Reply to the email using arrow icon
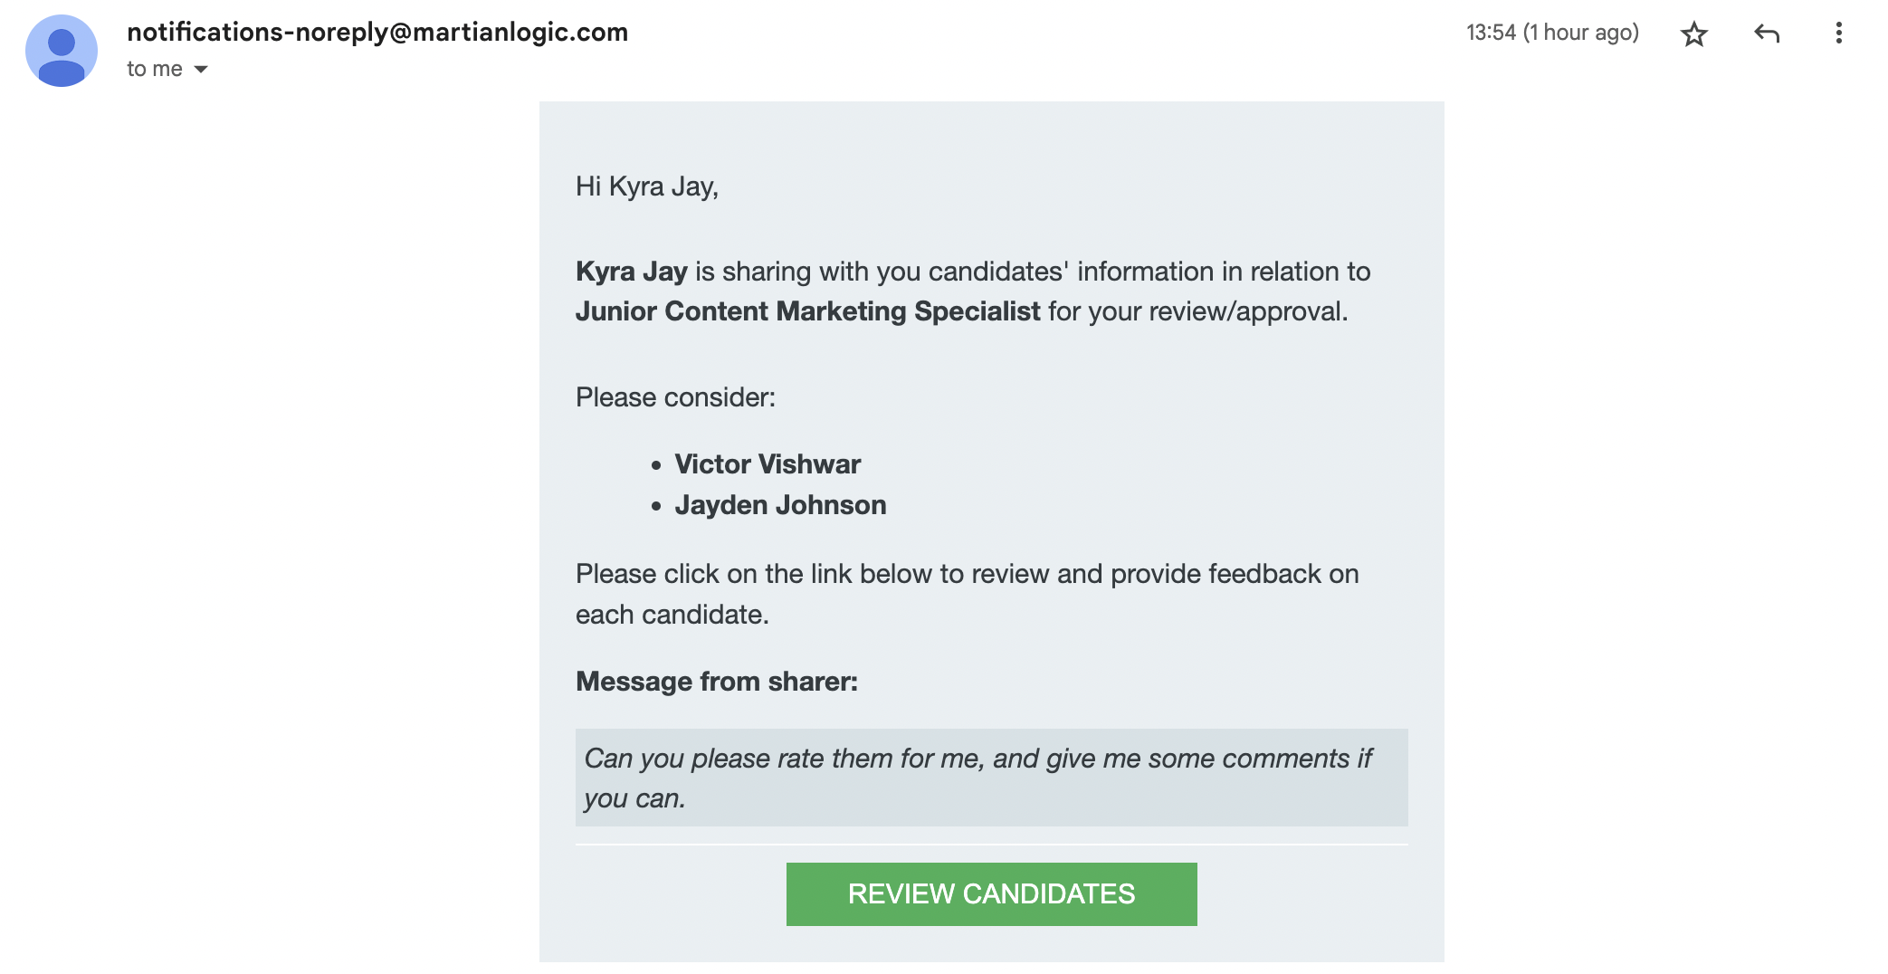 tap(1767, 34)
